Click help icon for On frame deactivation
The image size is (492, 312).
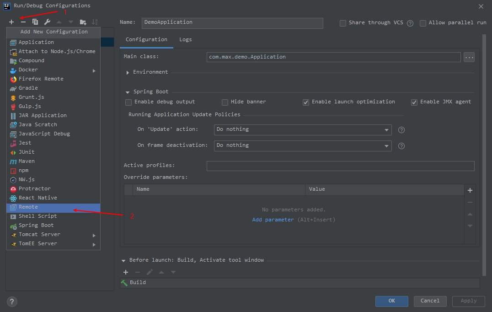point(401,146)
